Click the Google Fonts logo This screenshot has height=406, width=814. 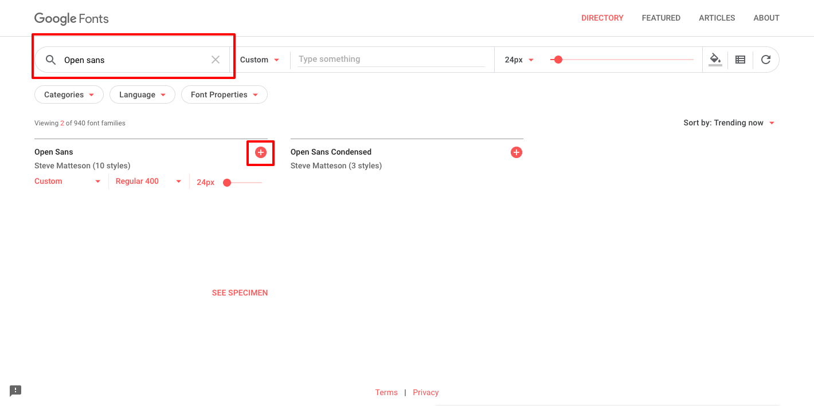coord(72,18)
